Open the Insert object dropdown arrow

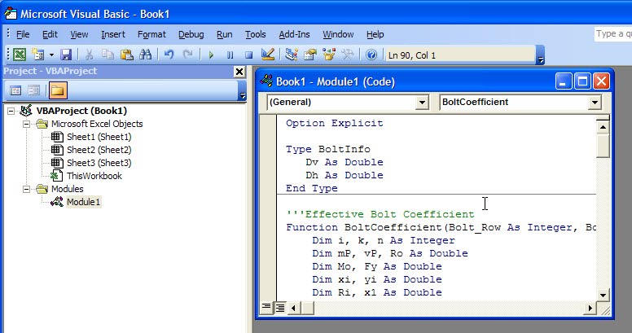(51, 55)
